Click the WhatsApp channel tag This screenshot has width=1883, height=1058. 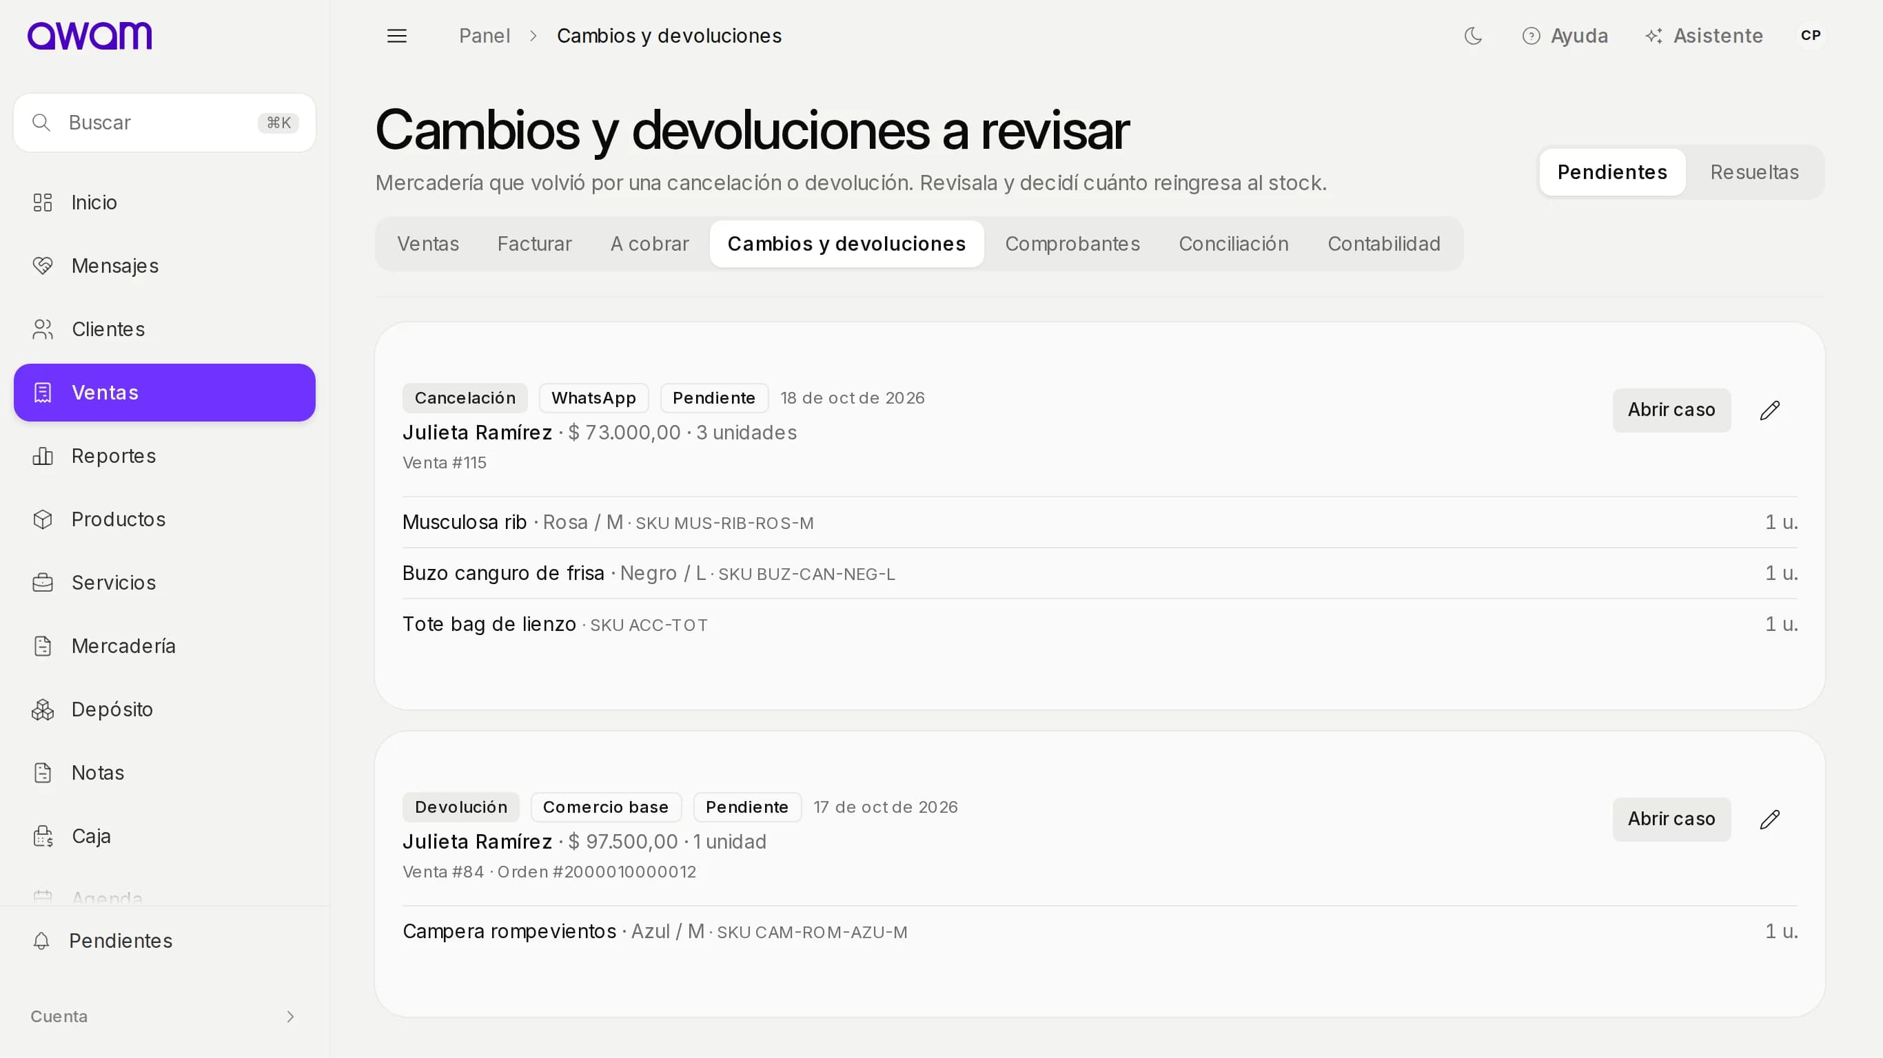tap(593, 398)
